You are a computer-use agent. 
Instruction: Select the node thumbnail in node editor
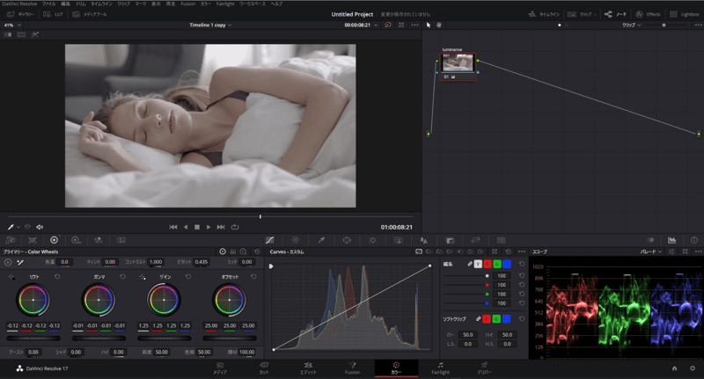pyautogui.click(x=458, y=62)
